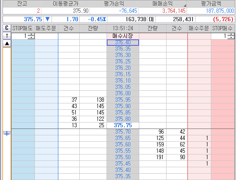Click the 매수시장 market buy cell

[x=123, y=36]
